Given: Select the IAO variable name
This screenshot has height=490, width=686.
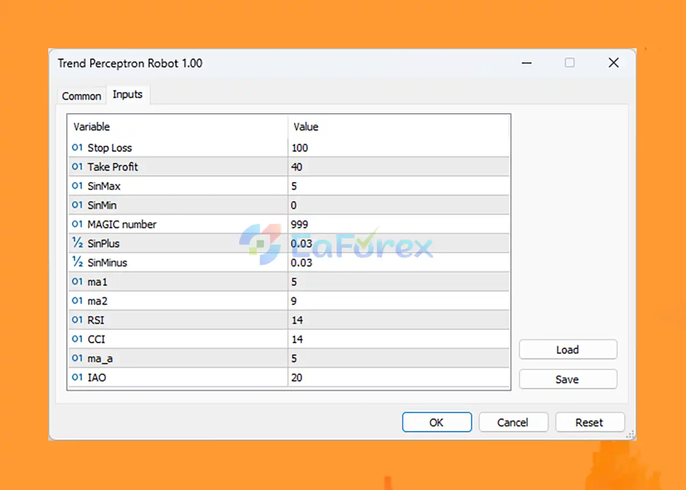Looking at the screenshot, I should click(97, 378).
